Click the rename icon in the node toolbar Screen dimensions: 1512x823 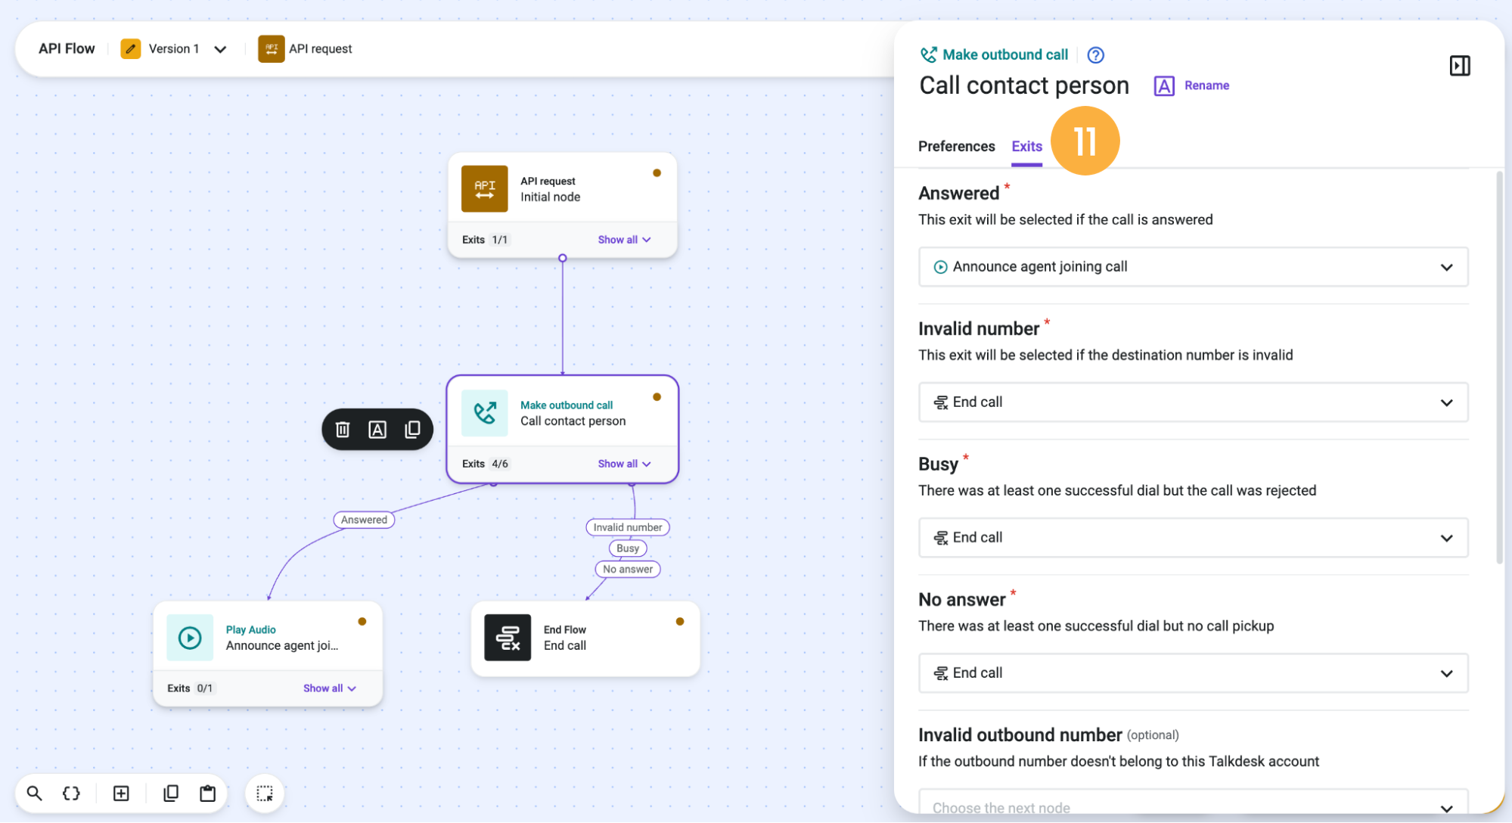pos(377,430)
